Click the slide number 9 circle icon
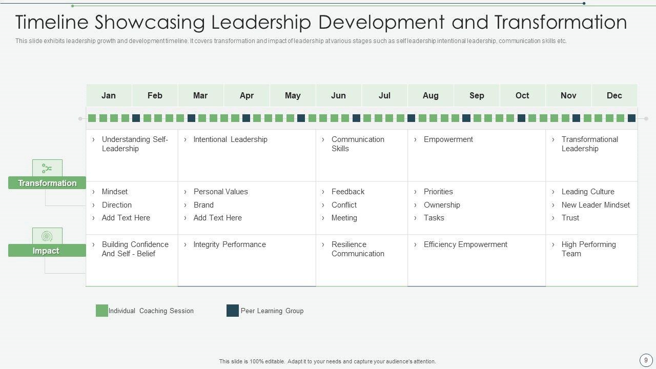The height and width of the screenshot is (369, 656). [646, 360]
